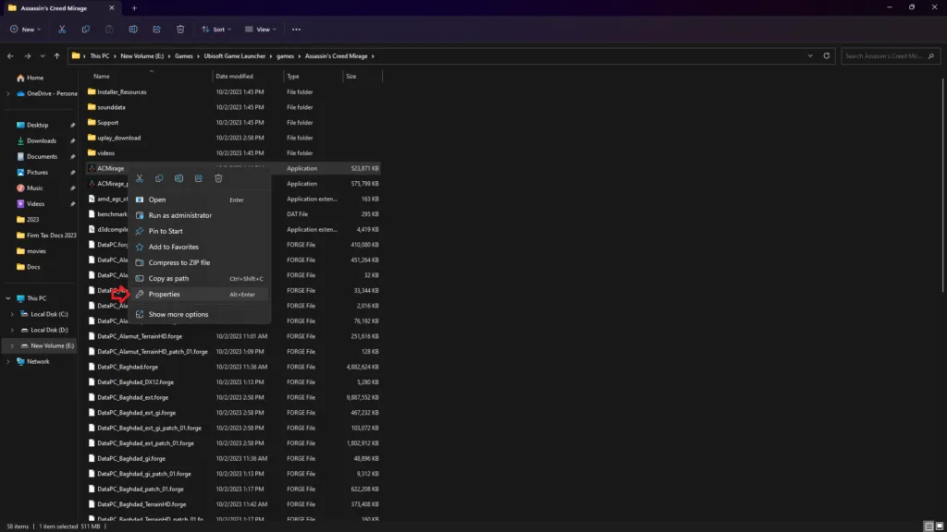Collapse the This PC tree node
The width and height of the screenshot is (947, 532).
7,298
